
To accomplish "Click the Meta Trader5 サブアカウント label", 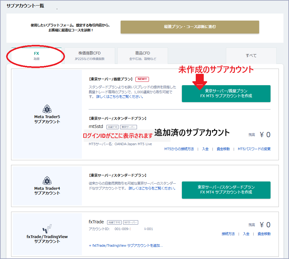I will tap(47, 119).
